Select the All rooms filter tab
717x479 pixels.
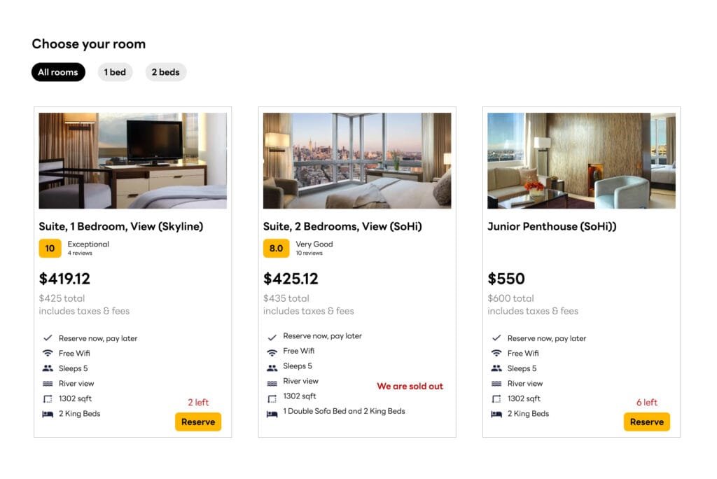57,72
